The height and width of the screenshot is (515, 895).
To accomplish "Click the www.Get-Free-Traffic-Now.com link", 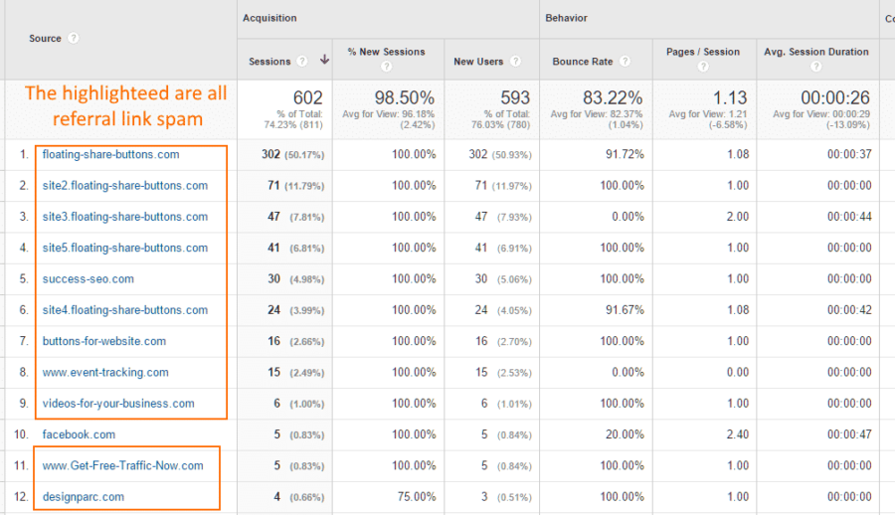I will coord(122,465).
